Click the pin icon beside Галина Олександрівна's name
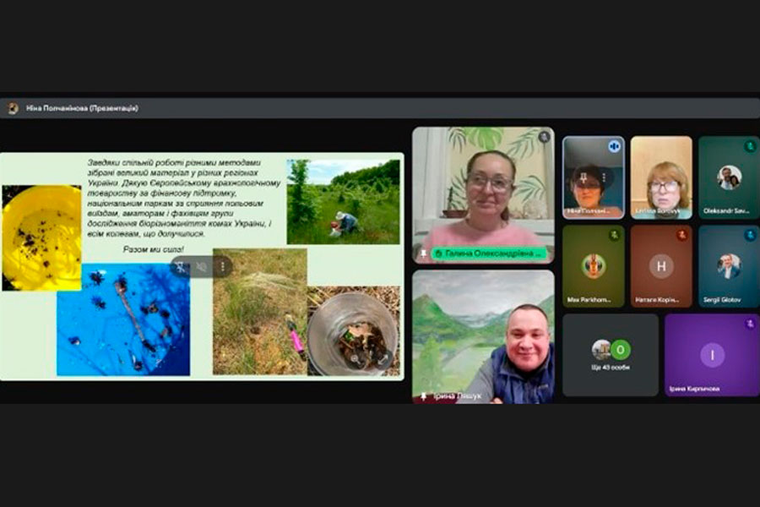760x507 pixels. tap(424, 253)
